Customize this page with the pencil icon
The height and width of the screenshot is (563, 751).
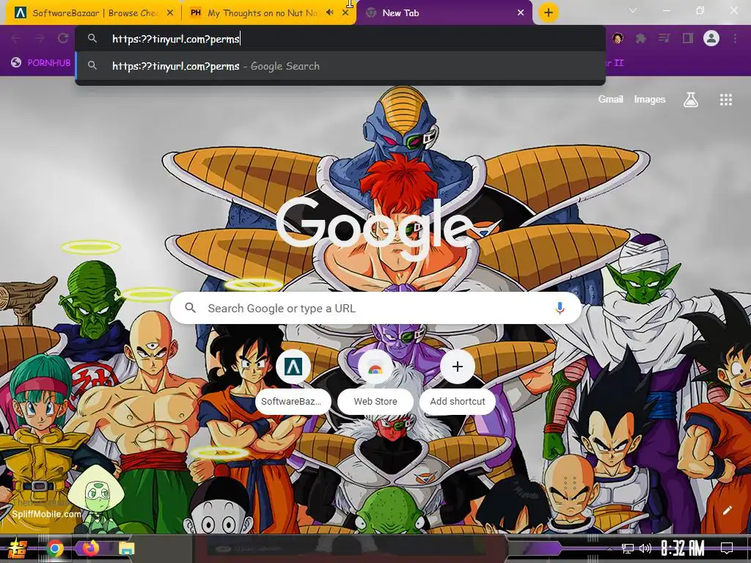point(727,510)
